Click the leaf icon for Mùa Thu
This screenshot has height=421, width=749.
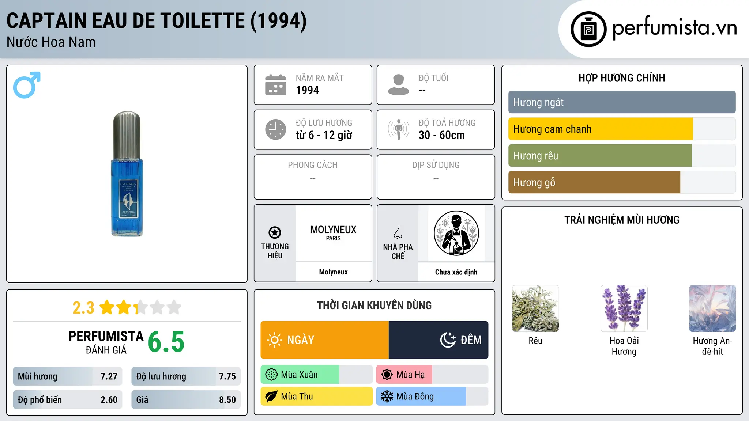pyautogui.click(x=271, y=397)
